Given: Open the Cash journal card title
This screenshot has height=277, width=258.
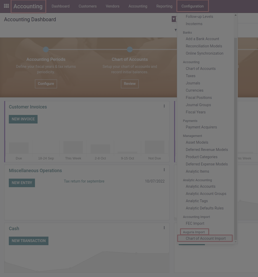Looking at the screenshot, I should [x=14, y=228].
